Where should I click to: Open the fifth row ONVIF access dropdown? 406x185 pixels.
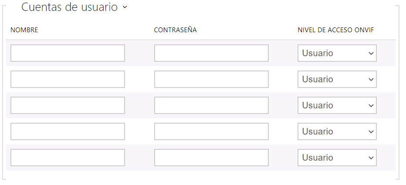[x=337, y=158]
